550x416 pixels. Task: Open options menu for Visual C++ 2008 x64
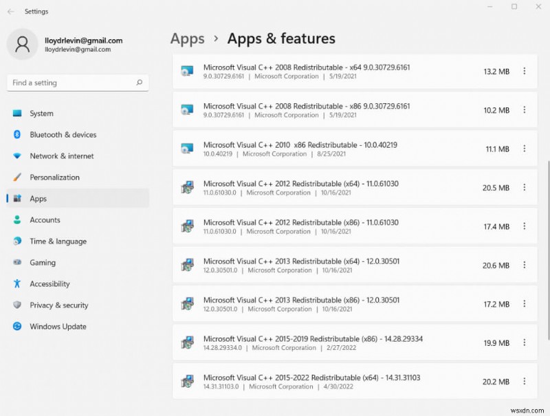525,72
